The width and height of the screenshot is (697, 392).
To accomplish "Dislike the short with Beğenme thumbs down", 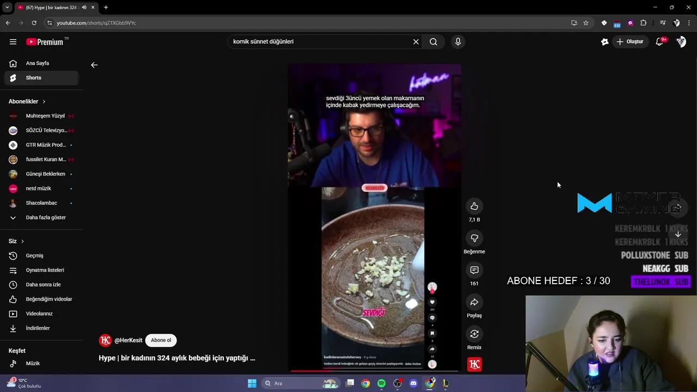I will coord(474,238).
